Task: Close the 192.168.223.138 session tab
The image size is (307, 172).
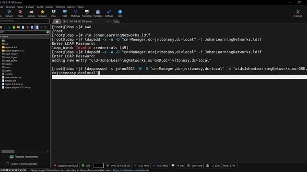Action: coord(108,21)
